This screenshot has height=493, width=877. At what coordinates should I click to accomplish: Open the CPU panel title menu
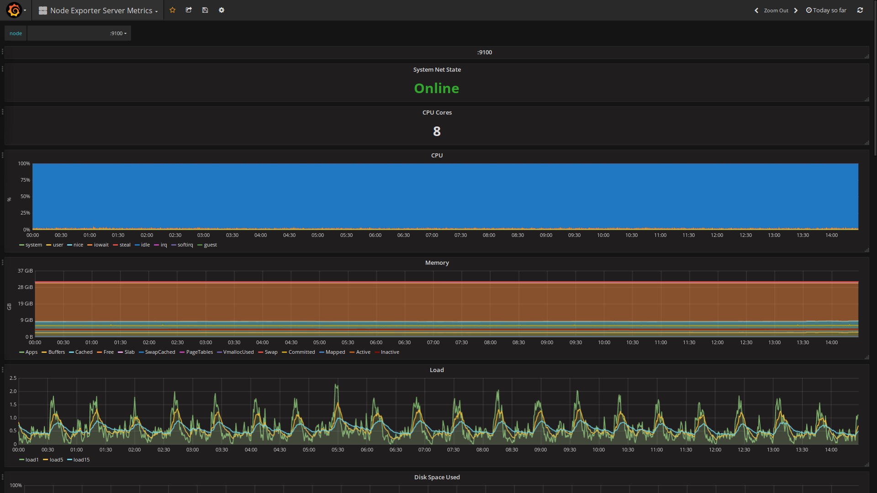point(437,156)
